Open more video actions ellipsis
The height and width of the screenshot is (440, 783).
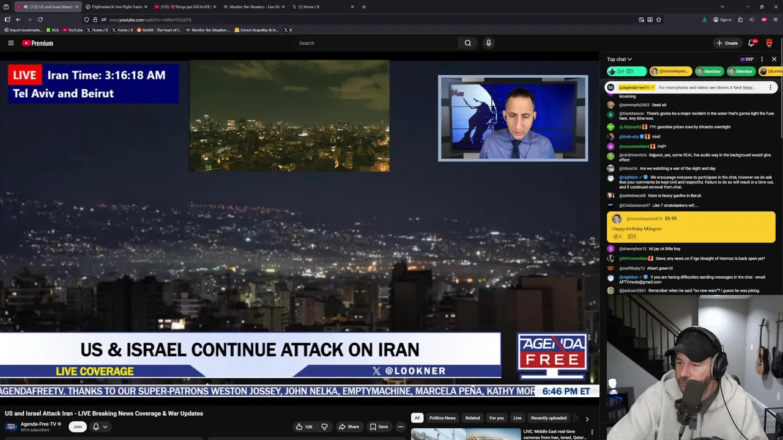pos(400,427)
